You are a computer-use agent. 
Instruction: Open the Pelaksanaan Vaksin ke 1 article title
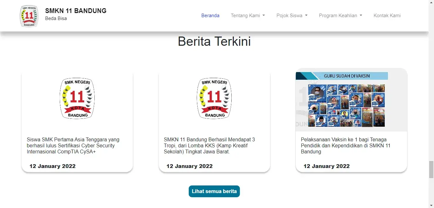pos(346,145)
